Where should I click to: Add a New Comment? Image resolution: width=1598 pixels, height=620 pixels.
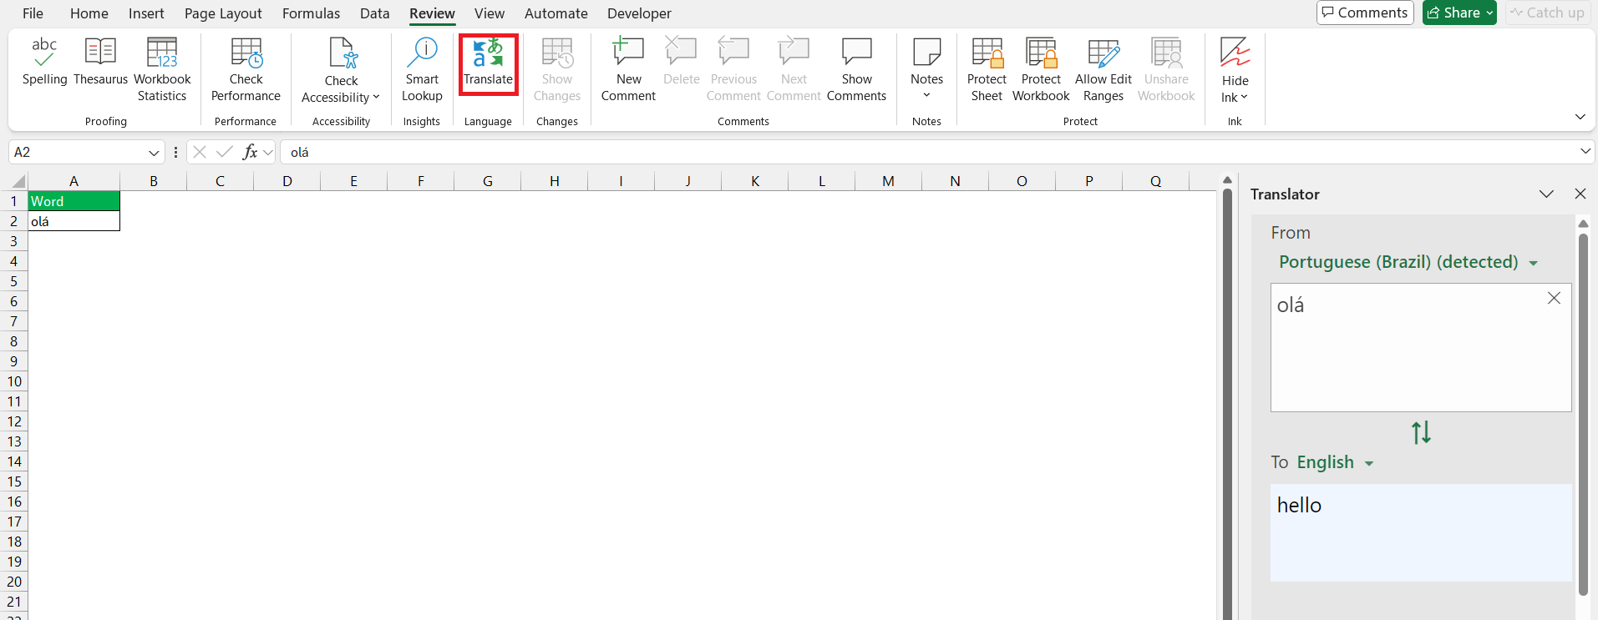[628, 69]
